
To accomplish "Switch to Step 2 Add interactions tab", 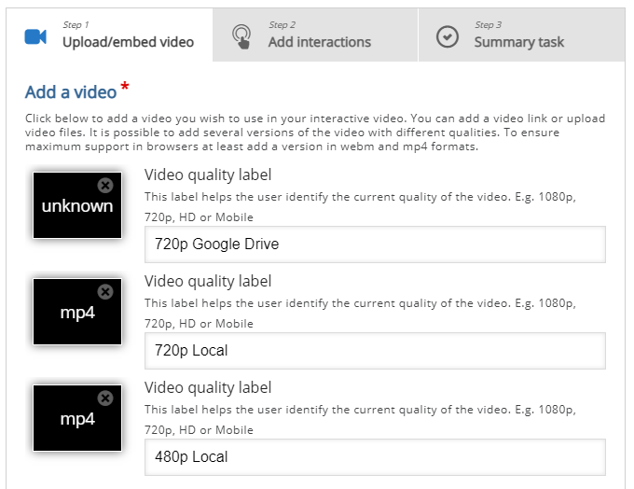I will pos(315,35).
